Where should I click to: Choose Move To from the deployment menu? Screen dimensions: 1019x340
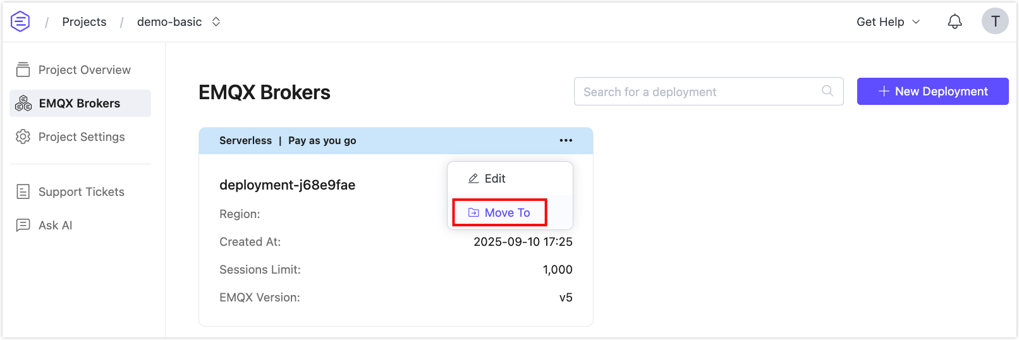point(506,213)
